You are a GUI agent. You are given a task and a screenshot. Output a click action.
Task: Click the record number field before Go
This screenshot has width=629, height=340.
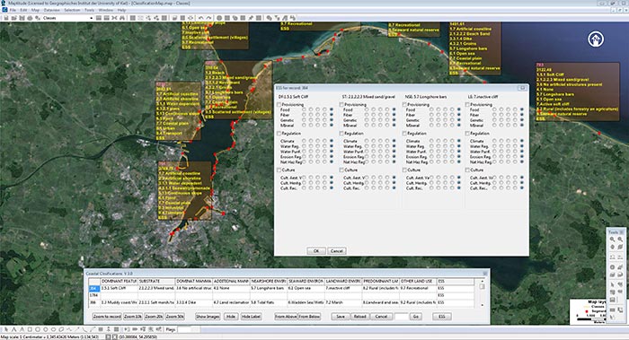coord(401,317)
